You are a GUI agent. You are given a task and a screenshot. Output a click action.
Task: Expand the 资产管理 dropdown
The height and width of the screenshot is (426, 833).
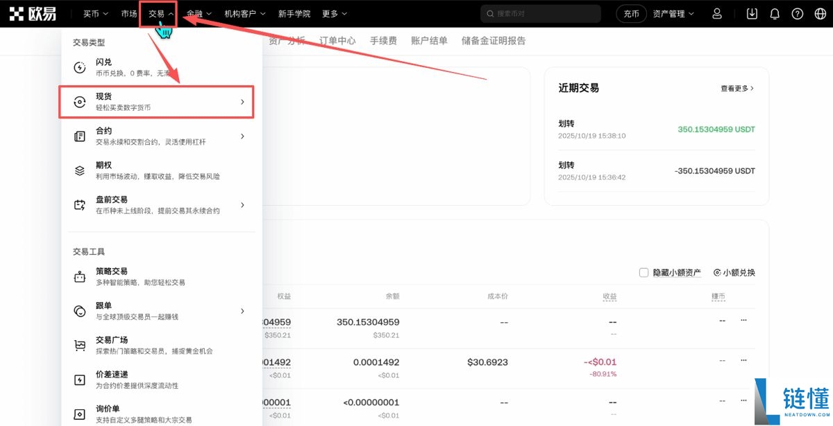pyautogui.click(x=671, y=13)
